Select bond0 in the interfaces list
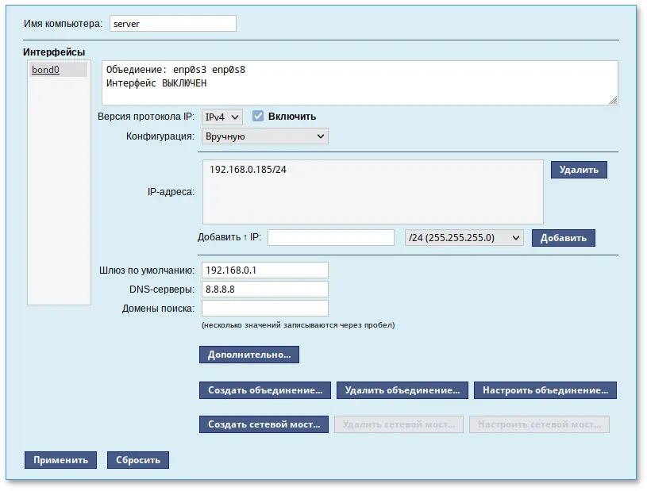This screenshot has height=491, width=647. [45, 70]
